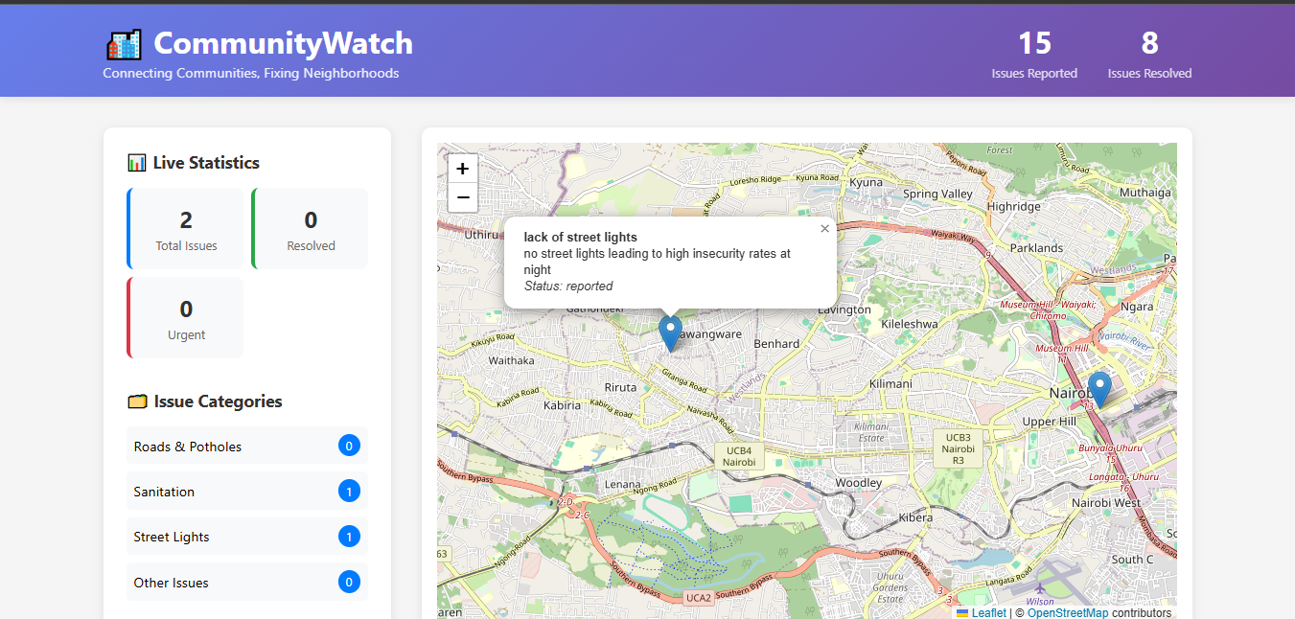Screen dimensions: 1295x619
Task: Click the Sanitation count badge
Action: (x=349, y=491)
